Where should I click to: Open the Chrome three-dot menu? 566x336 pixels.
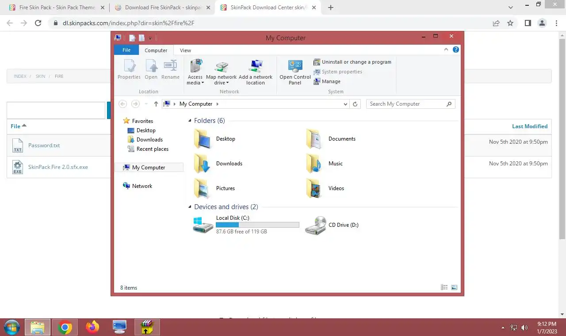click(x=557, y=23)
